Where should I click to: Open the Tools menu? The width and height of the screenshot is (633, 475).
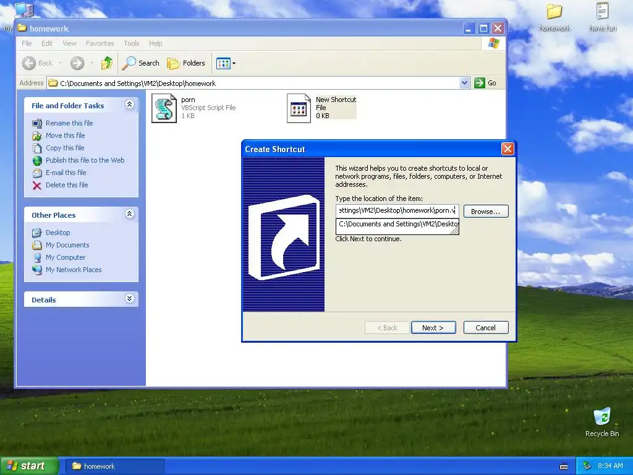[x=132, y=43]
